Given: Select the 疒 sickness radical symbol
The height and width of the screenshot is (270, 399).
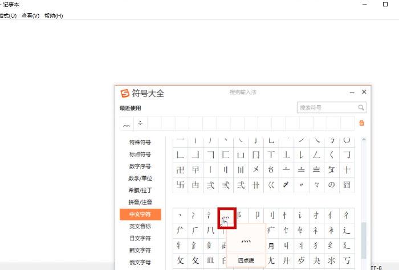Looking at the screenshot, I should click(271, 230).
